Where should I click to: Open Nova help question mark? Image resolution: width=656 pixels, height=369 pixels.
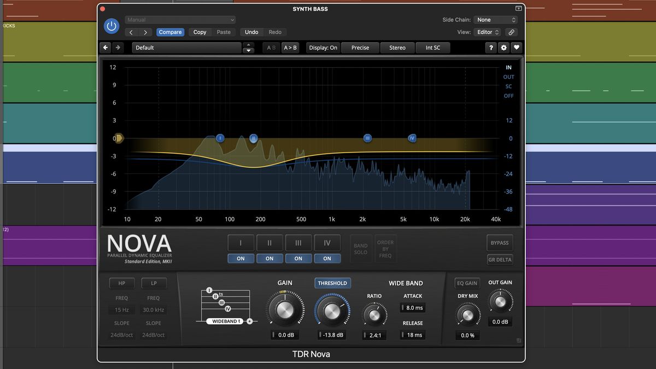click(x=491, y=48)
